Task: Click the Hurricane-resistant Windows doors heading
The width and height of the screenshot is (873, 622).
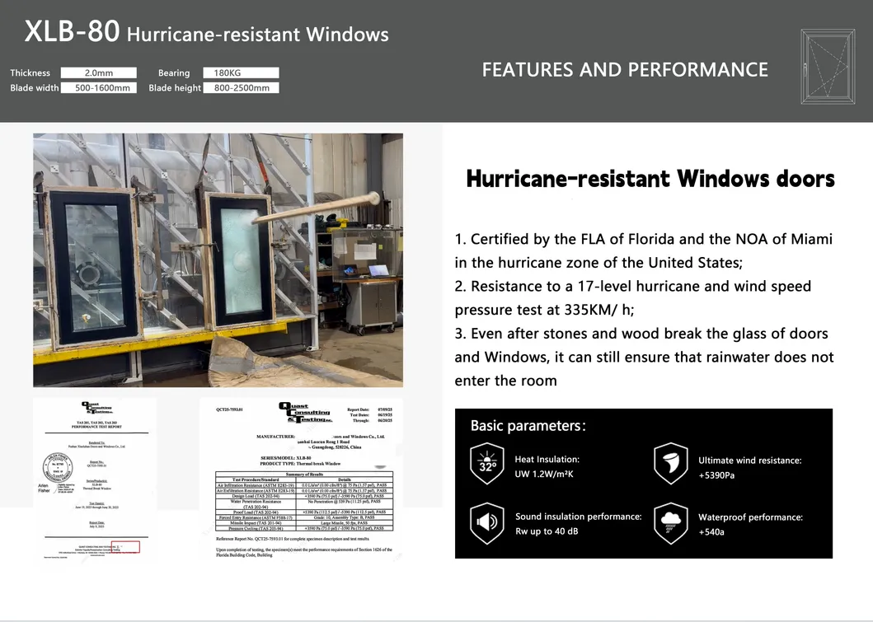Action: pyautogui.click(x=650, y=179)
